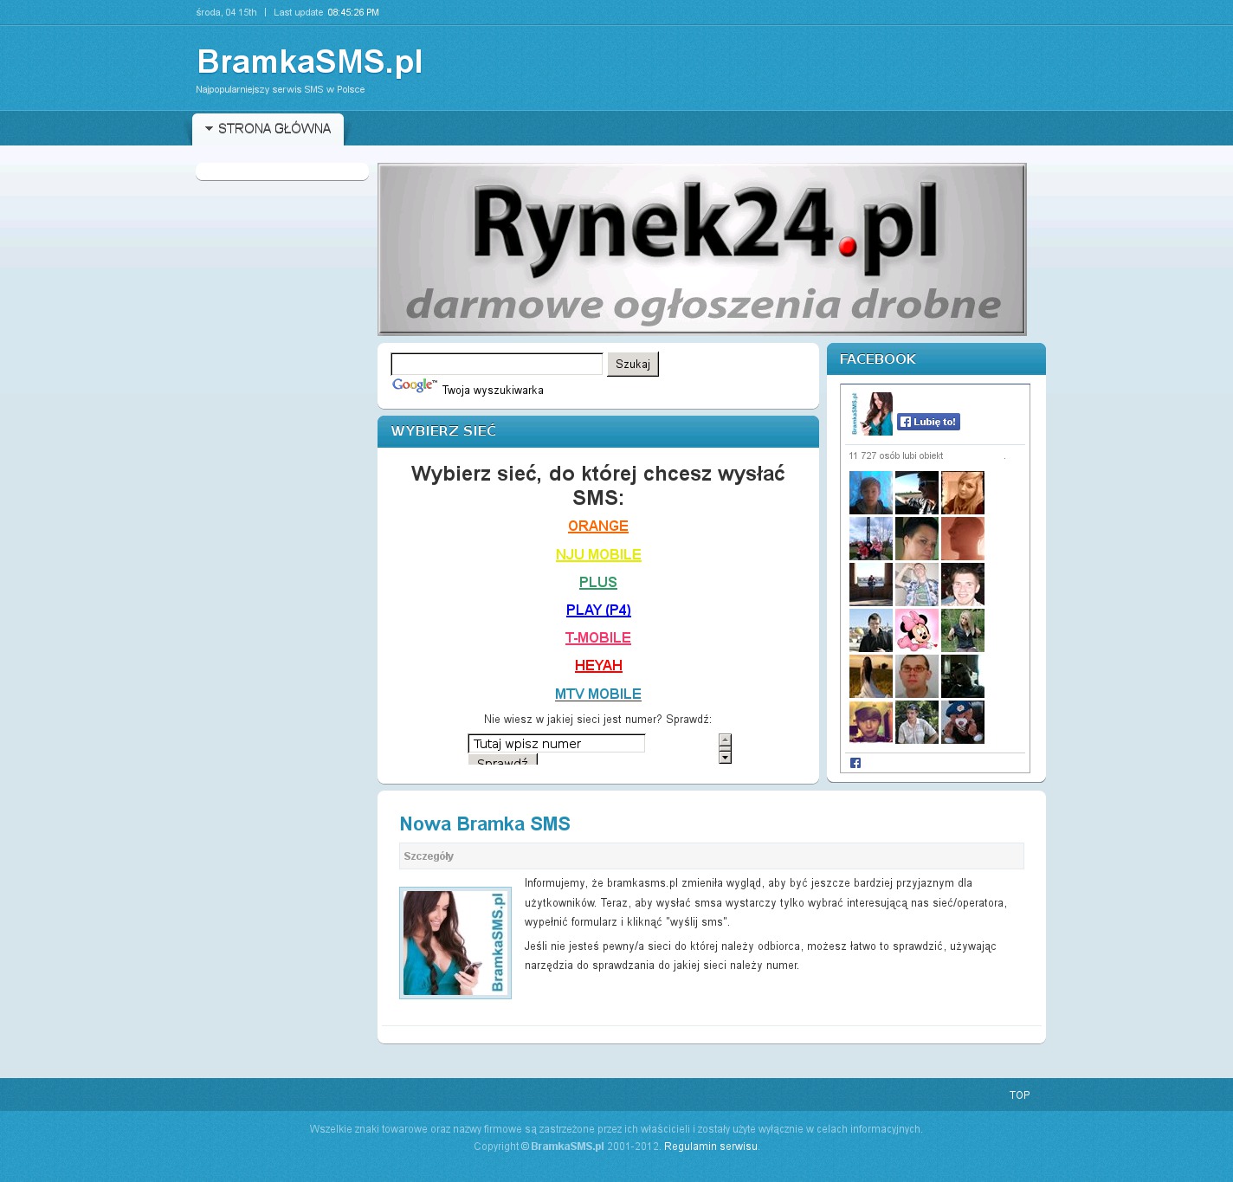Click the Minnie Mouse avatar thumbnail

pyautogui.click(x=916, y=630)
